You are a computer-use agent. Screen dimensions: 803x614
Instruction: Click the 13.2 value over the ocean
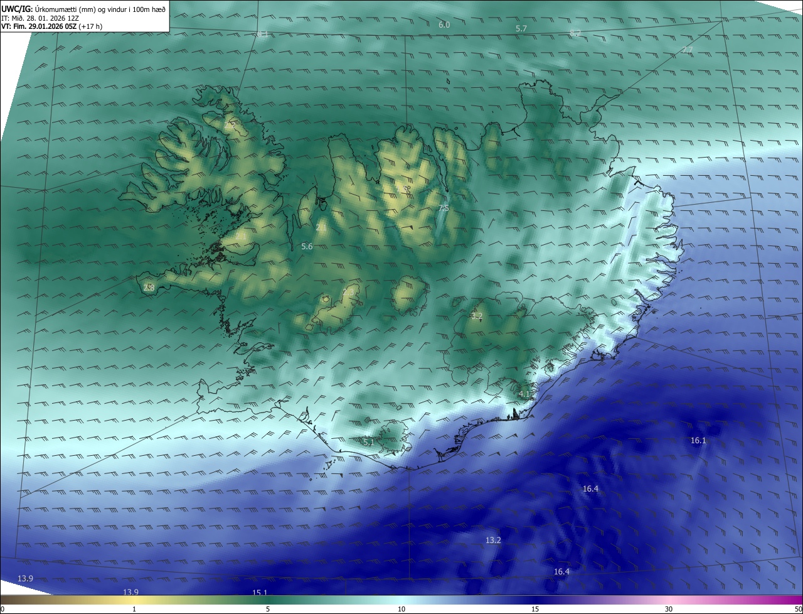click(x=493, y=541)
